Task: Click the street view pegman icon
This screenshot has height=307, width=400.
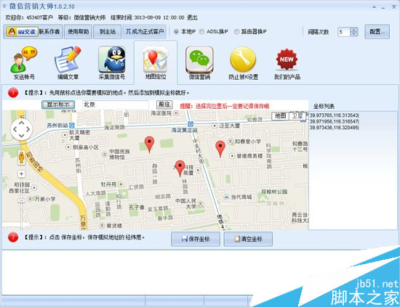Action: (21, 157)
